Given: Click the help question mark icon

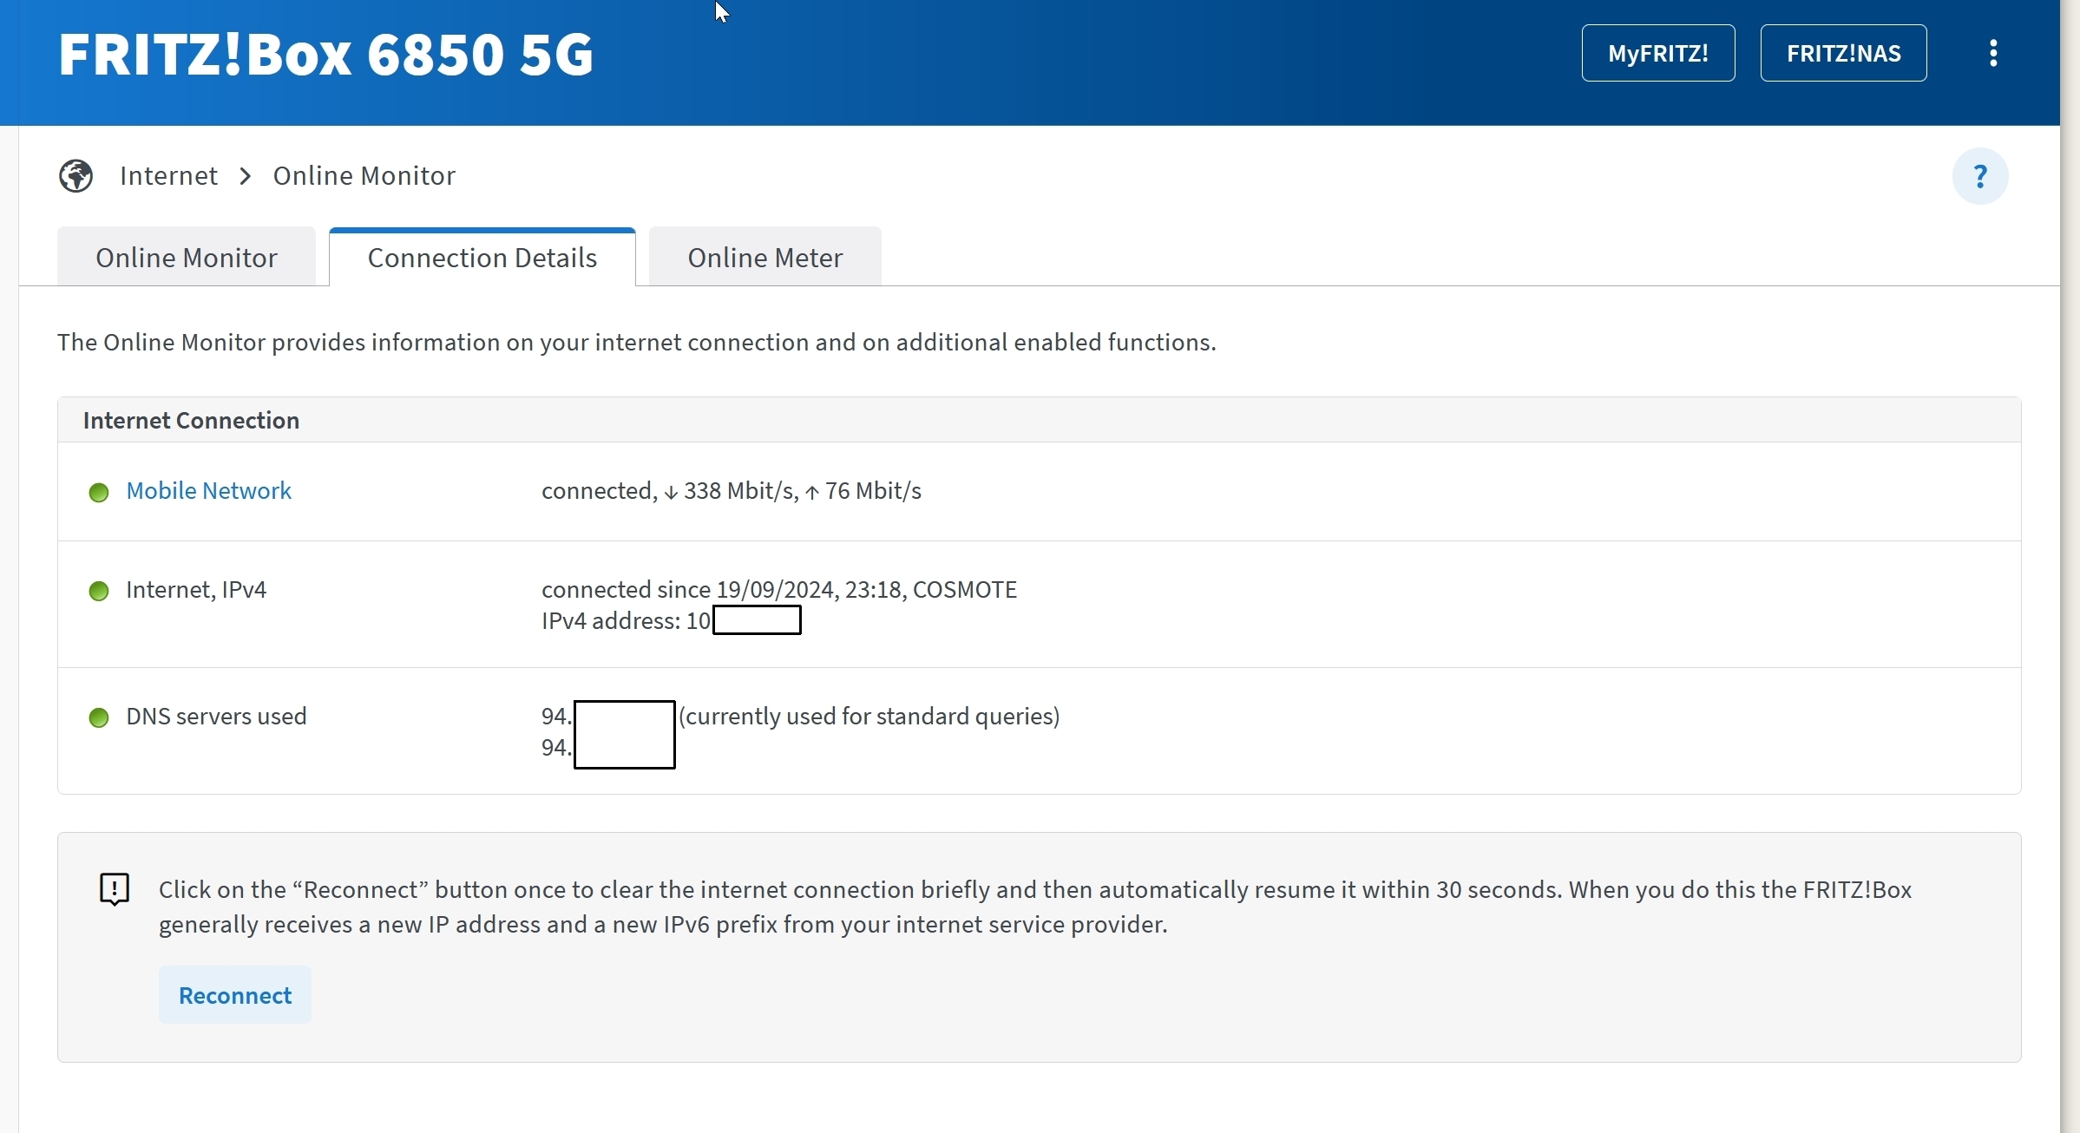Looking at the screenshot, I should [1980, 176].
